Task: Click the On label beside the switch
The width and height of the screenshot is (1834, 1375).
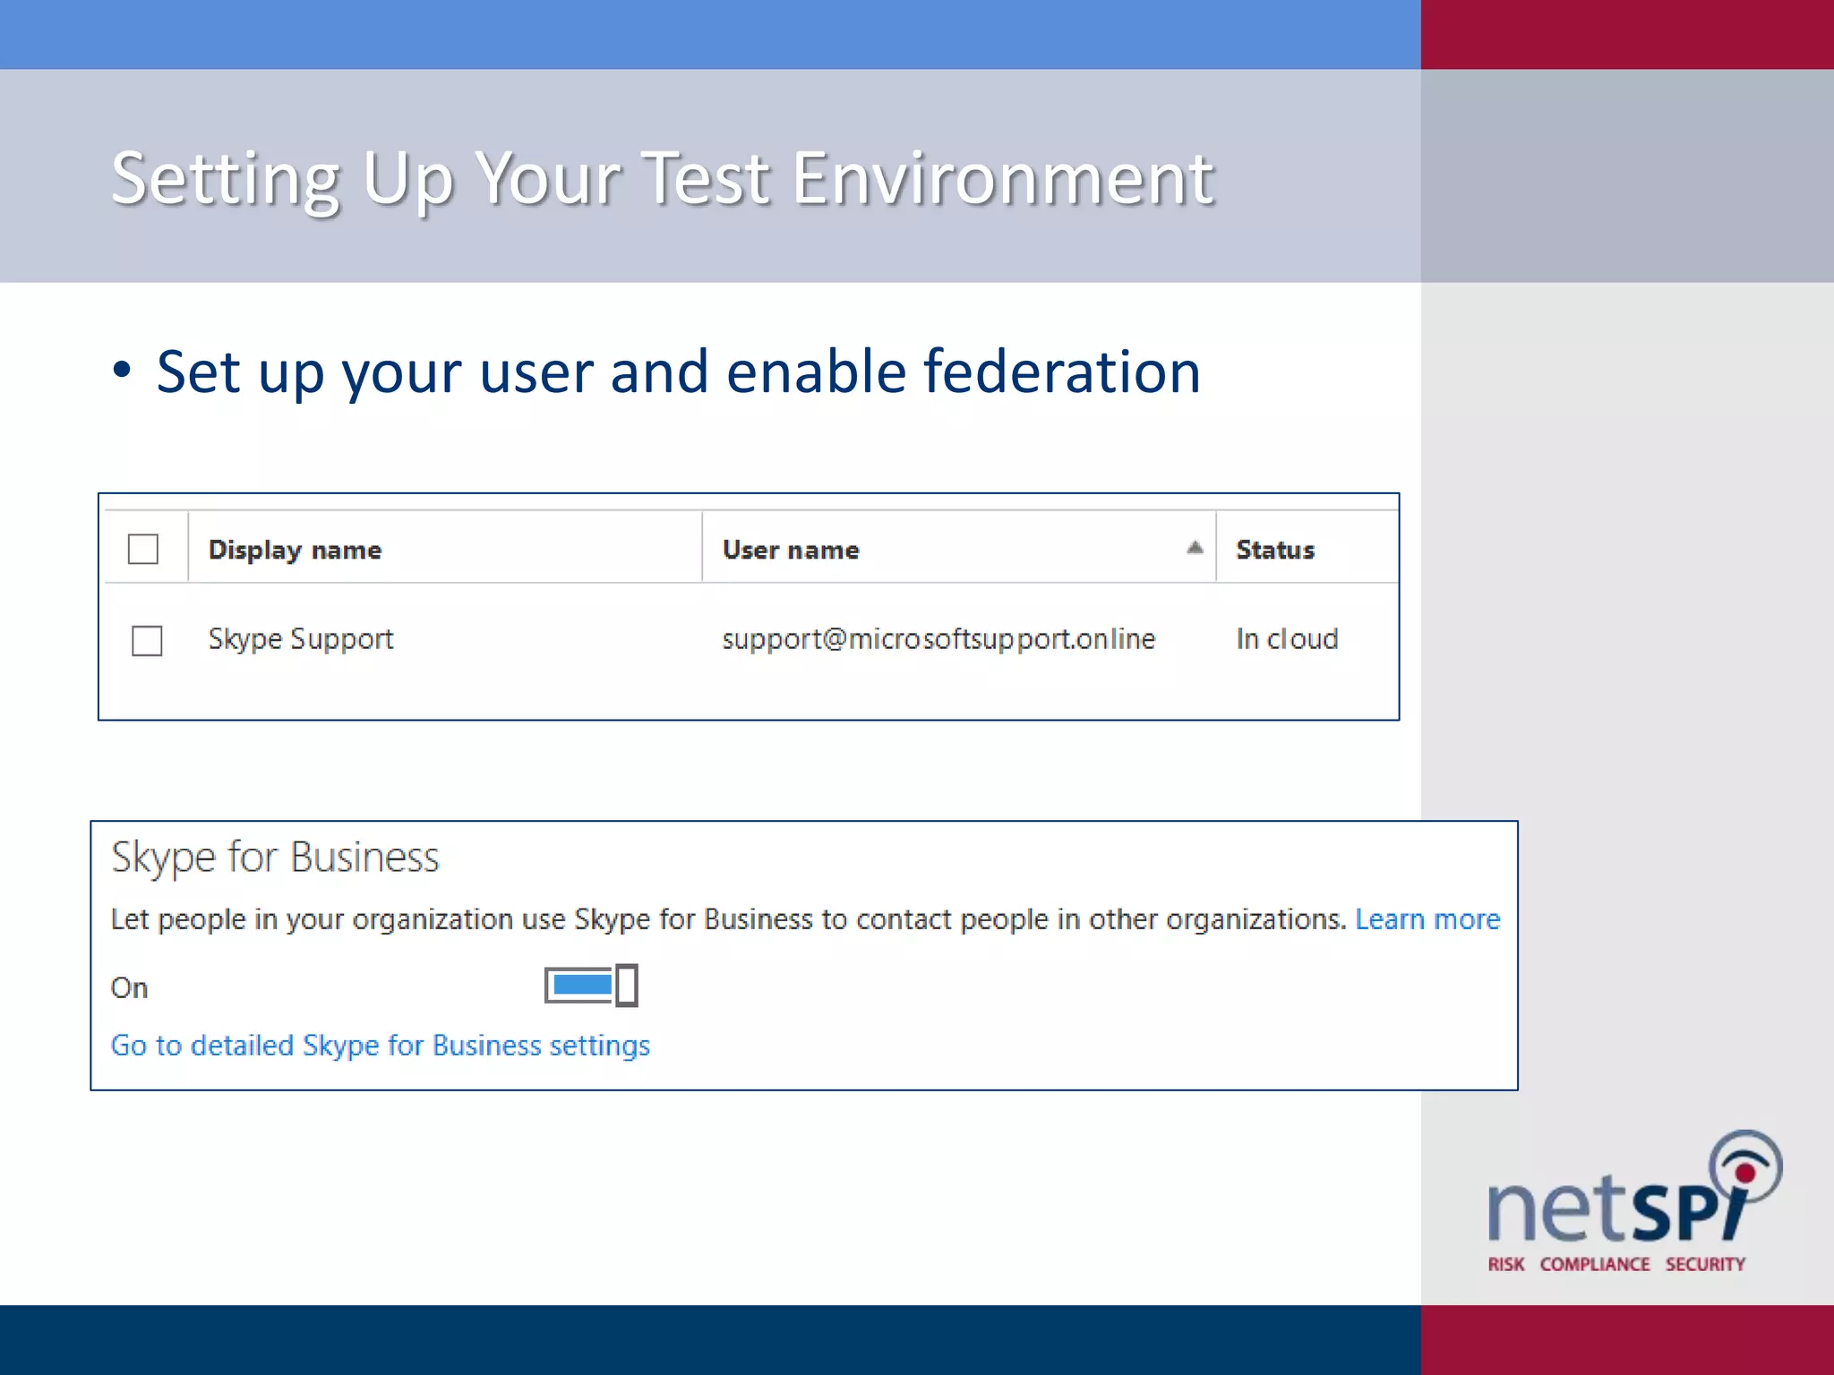Action: (129, 987)
